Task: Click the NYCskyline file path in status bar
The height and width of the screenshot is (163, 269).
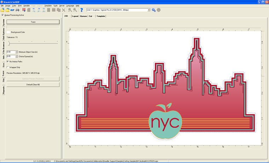Action: click(106, 161)
